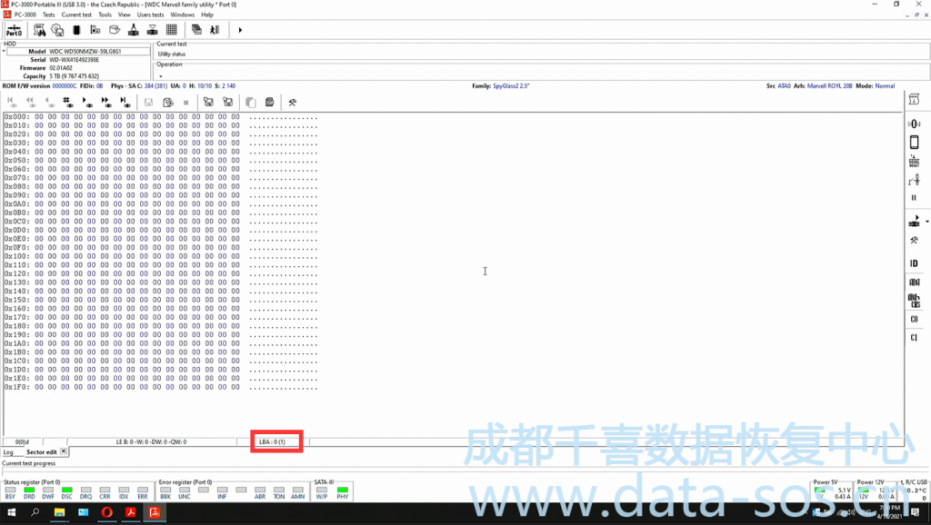Click the ID button in right sidebar
The width and height of the screenshot is (931, 525).
[x=914, y=263]
